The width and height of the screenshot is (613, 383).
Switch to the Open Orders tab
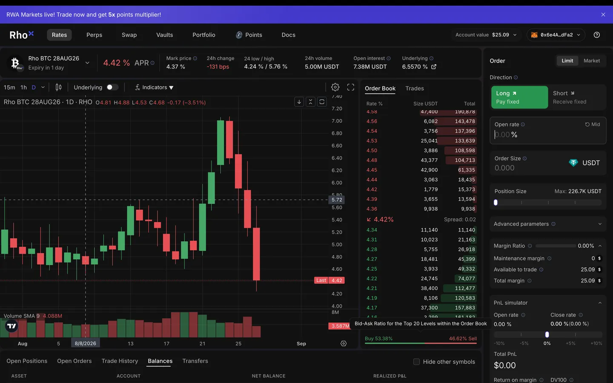click(x=74, y=361)
